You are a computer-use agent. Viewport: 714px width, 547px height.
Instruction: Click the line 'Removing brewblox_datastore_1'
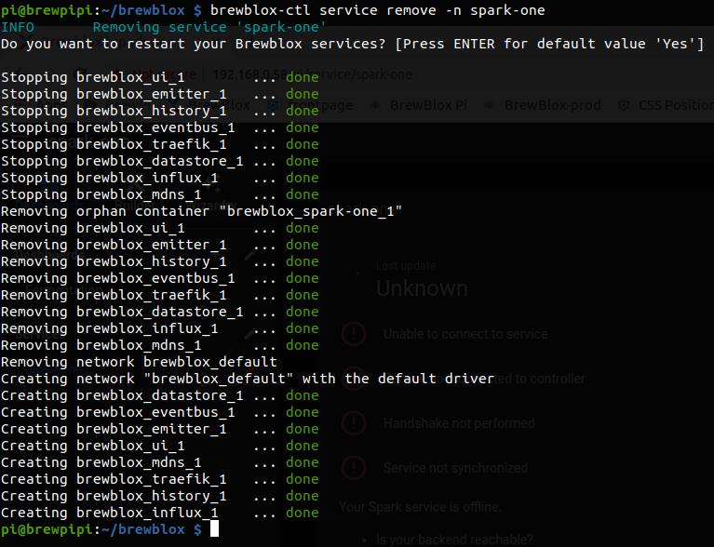tap(160, 312)
